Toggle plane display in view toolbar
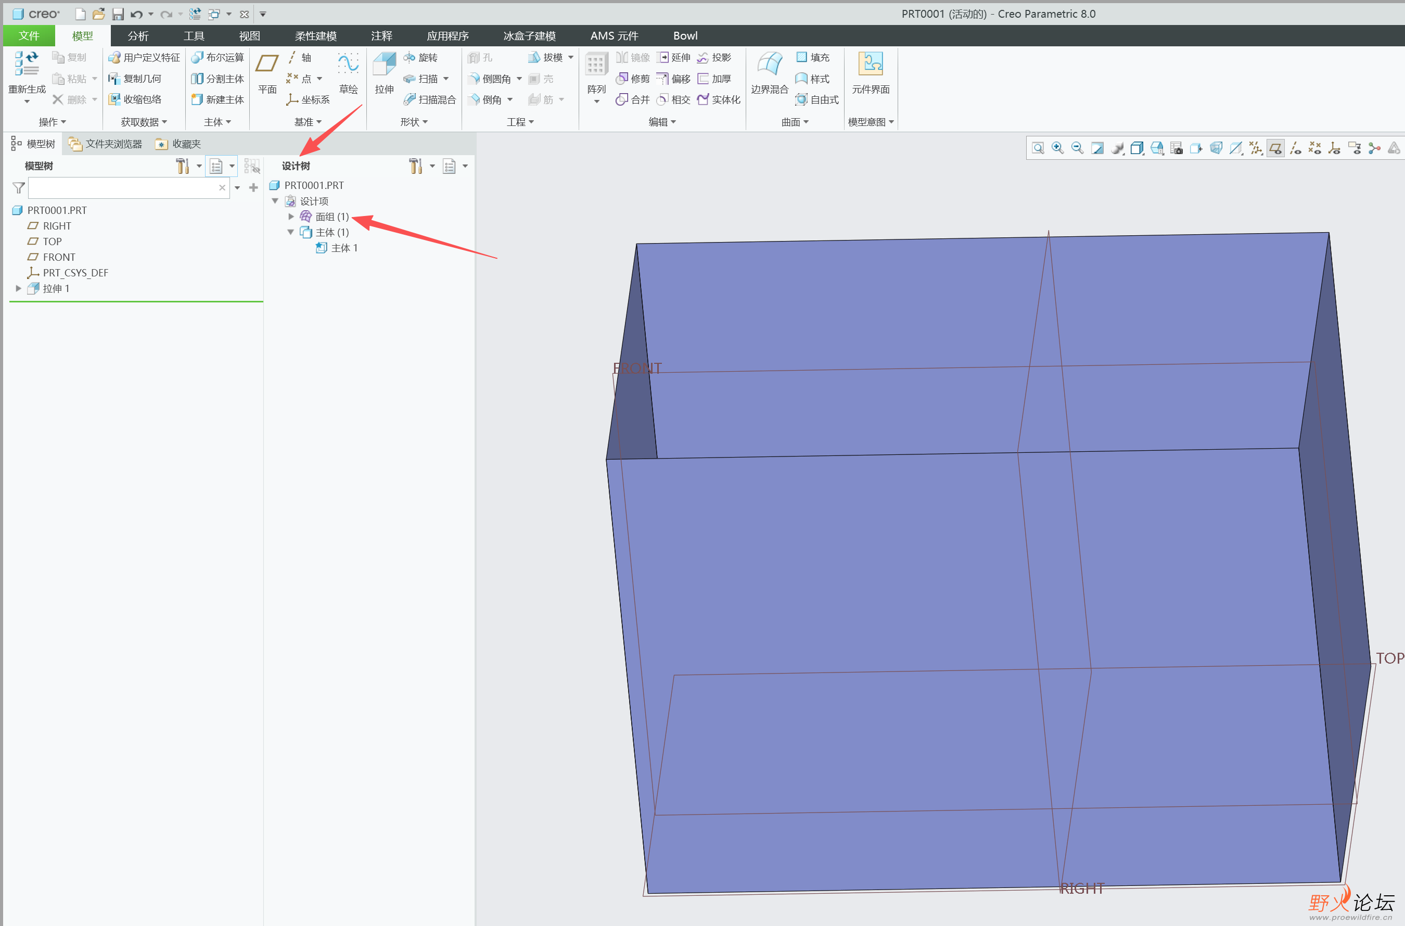The width and height of the screenshot is (1405, 926). (1275, 148)
